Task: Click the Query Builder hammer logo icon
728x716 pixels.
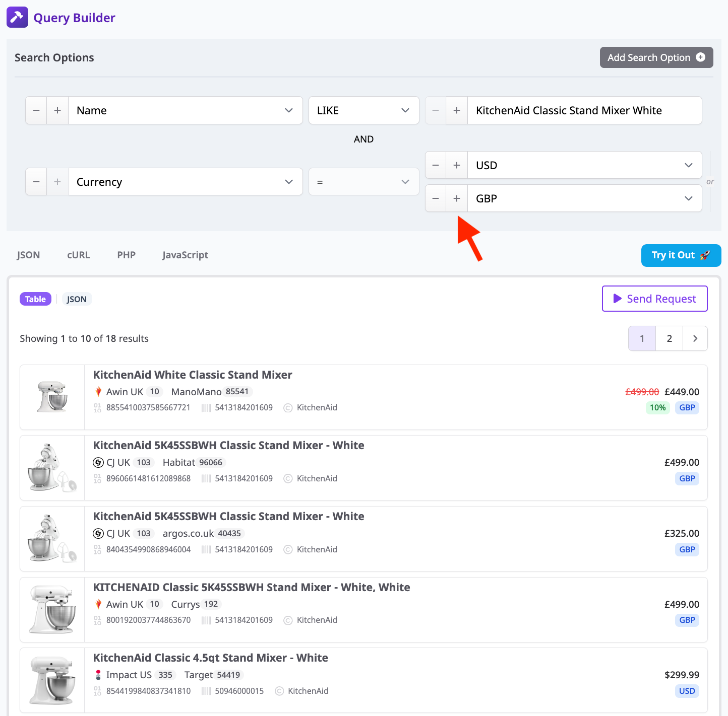Action: click(17, 17)
